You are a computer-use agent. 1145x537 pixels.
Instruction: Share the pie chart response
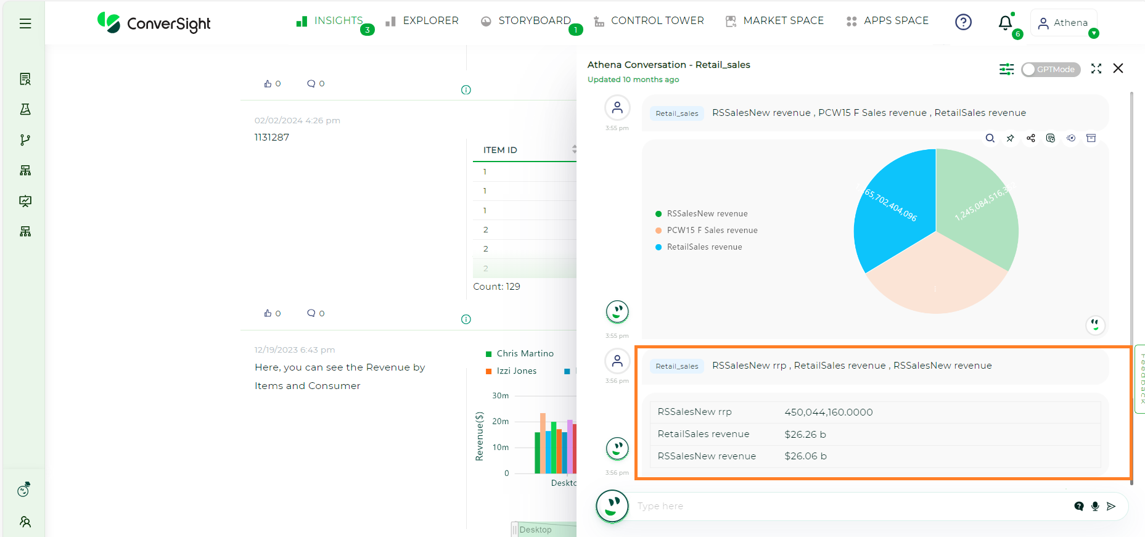pos(1031,138)
